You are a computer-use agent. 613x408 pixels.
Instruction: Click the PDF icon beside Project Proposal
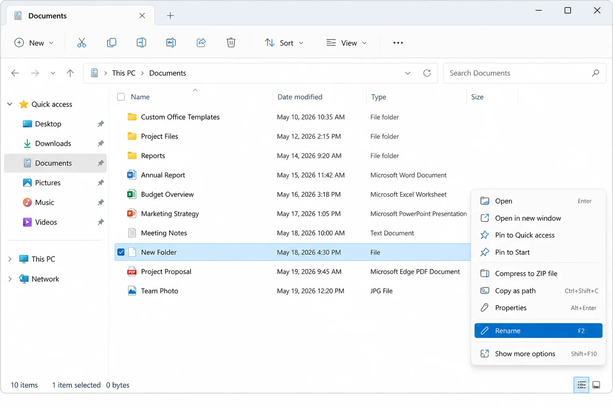132,272
